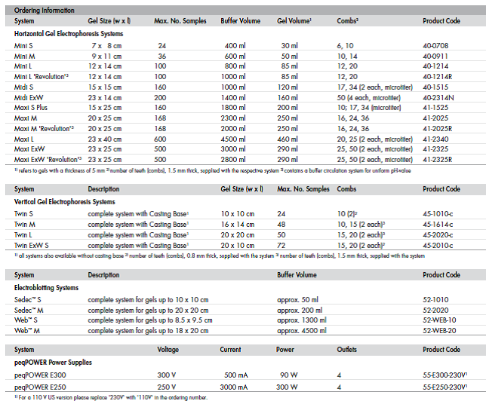Select Sedec S product code 52-1010
The width and height of the screenshot is (486, 404).
tap(435, 300)
